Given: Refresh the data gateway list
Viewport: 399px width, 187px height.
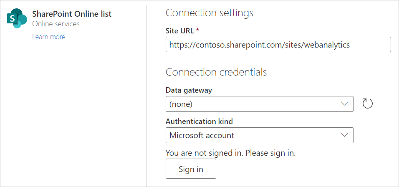Looking at the screenshot, I should [367, 104].
